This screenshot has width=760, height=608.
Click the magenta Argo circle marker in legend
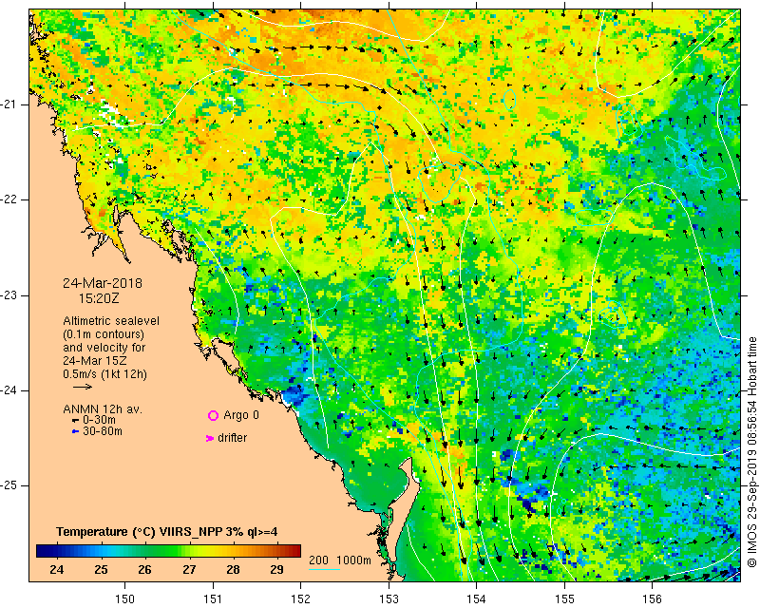click(213, 415)
